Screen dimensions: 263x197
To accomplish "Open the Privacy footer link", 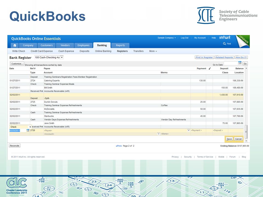I will [175, 157].
